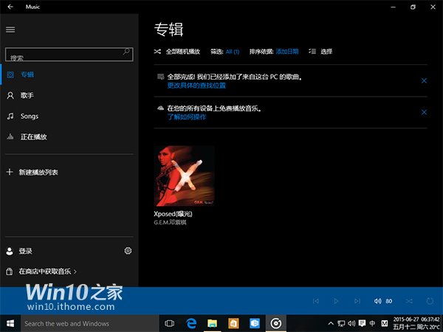
Task: Click the G.E.M.邓紫棋 artist name
Action: tap(170, 223)
